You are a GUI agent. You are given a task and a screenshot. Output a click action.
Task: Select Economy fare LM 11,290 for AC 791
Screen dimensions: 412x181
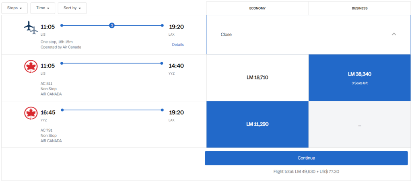tap(257, 124)
